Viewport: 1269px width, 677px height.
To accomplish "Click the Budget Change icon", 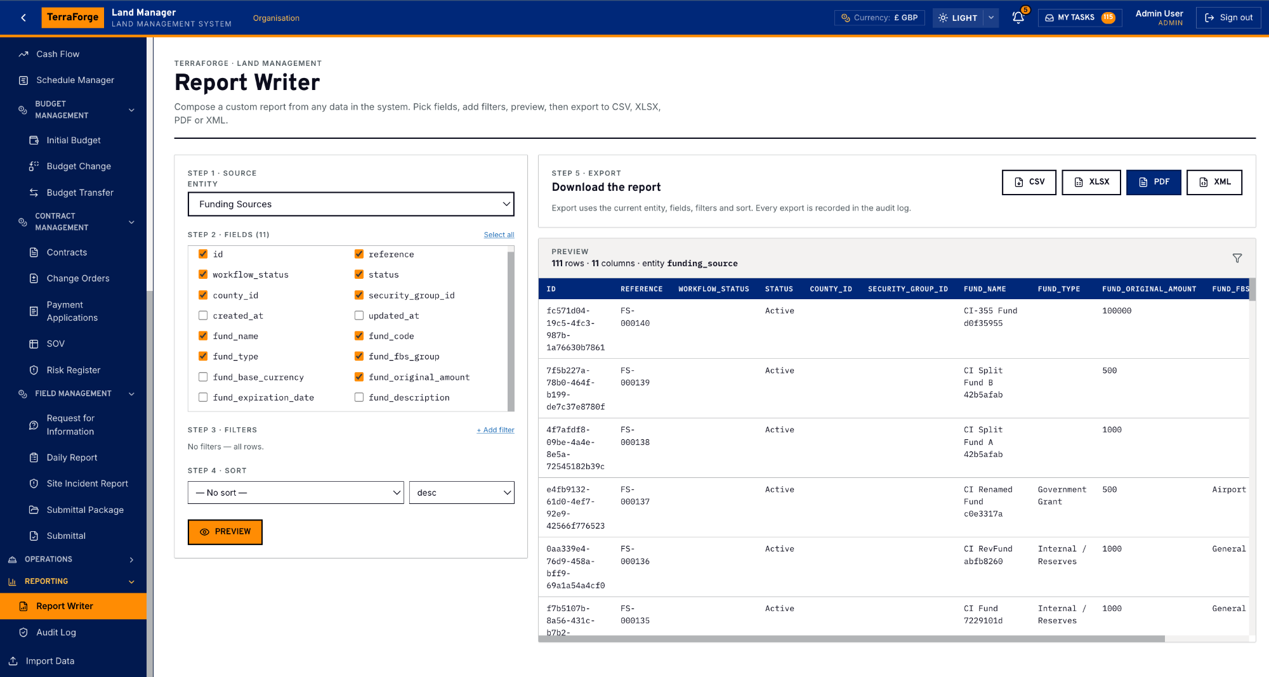I will (x=34, y=166).
